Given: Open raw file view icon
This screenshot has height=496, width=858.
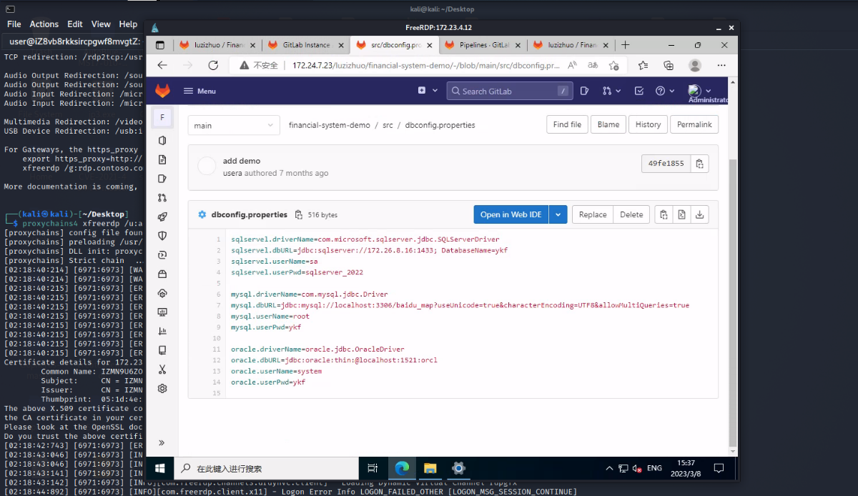Looking at the screenshot, I should pyautogui.click(x=682, y=214).
